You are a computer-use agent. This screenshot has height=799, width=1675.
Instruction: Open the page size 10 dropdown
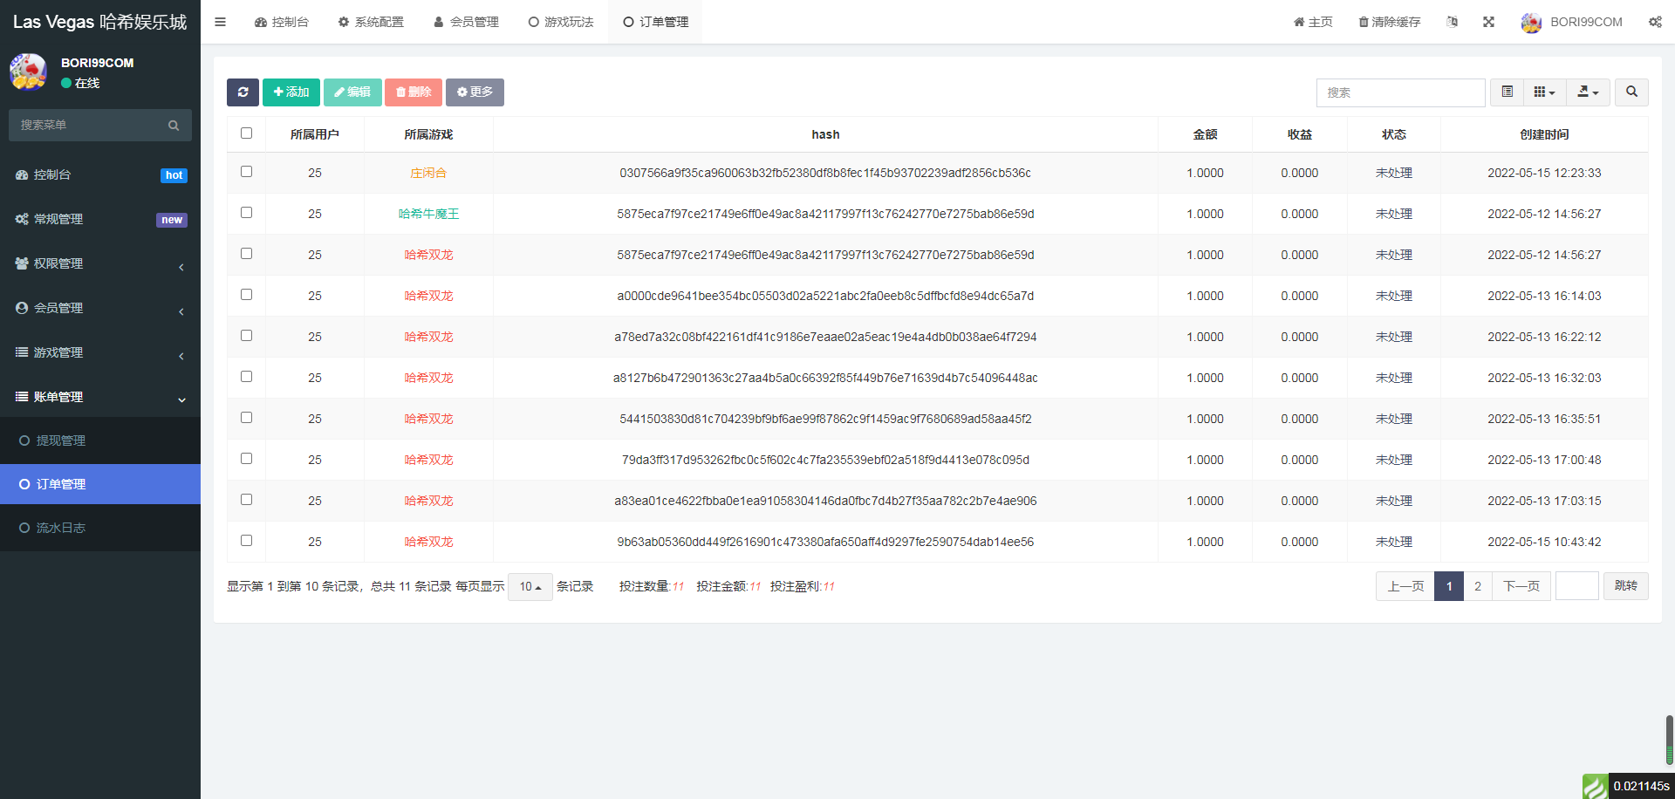(530, 587)
